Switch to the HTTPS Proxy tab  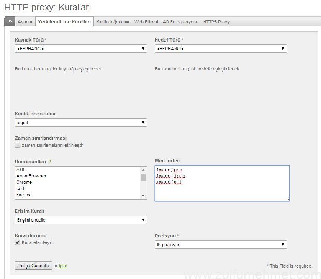[216, 22]
